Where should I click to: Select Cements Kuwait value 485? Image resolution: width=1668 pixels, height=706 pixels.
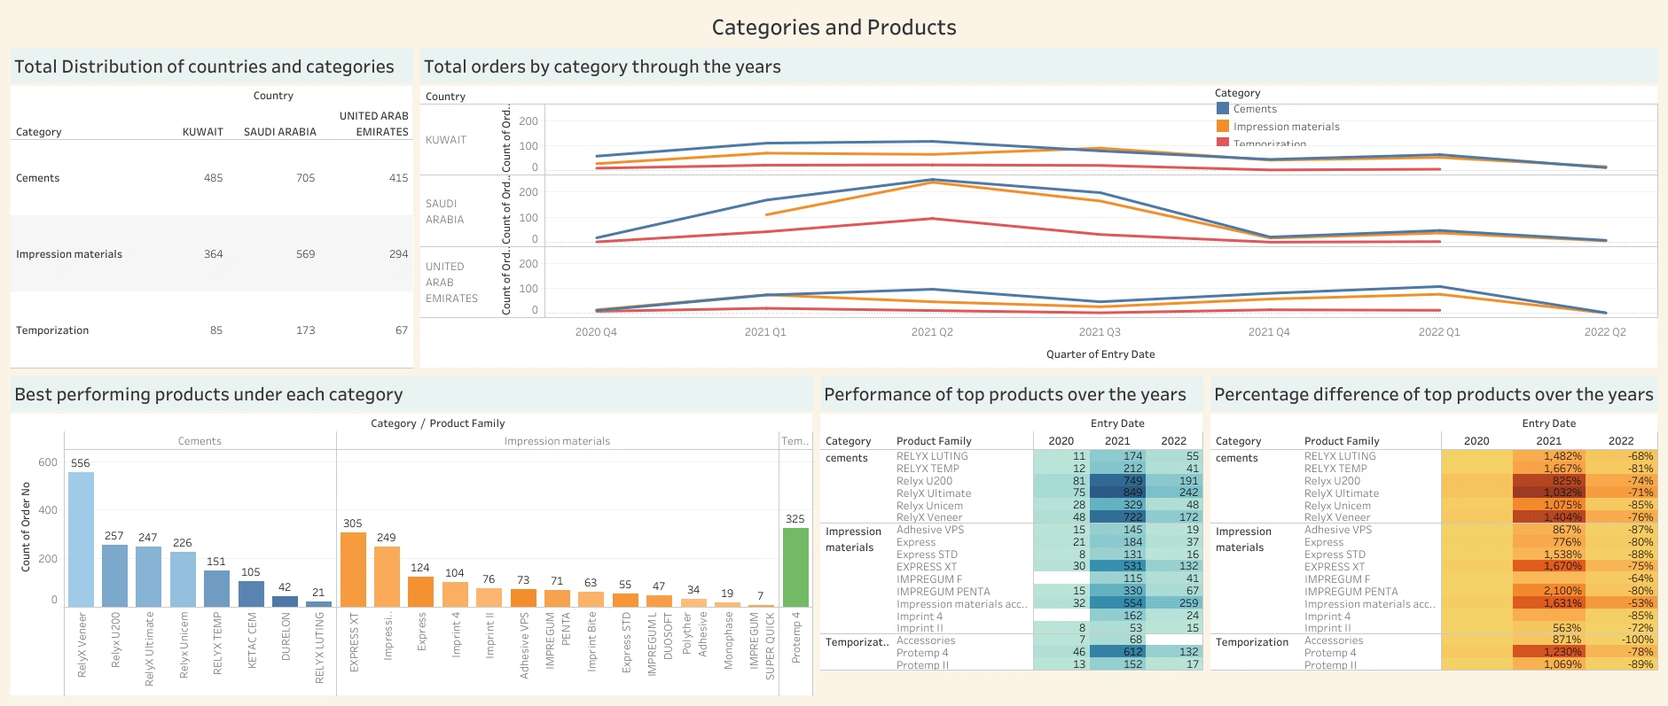213,178
